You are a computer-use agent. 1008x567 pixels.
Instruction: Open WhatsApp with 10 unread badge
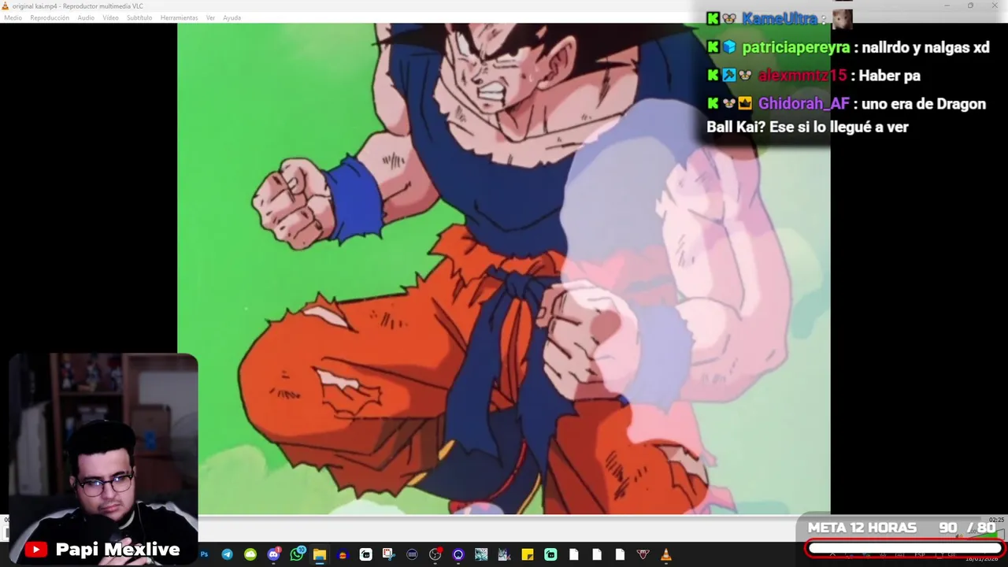[x=297, y=554]
